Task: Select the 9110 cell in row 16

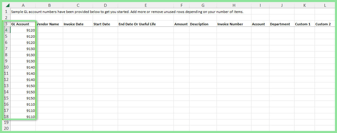Action: pyautogui.click(x=23, y=104)
